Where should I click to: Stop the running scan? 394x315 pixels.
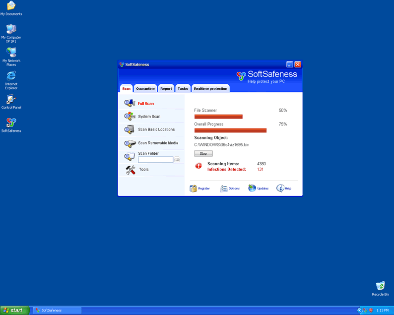[203, 154]
